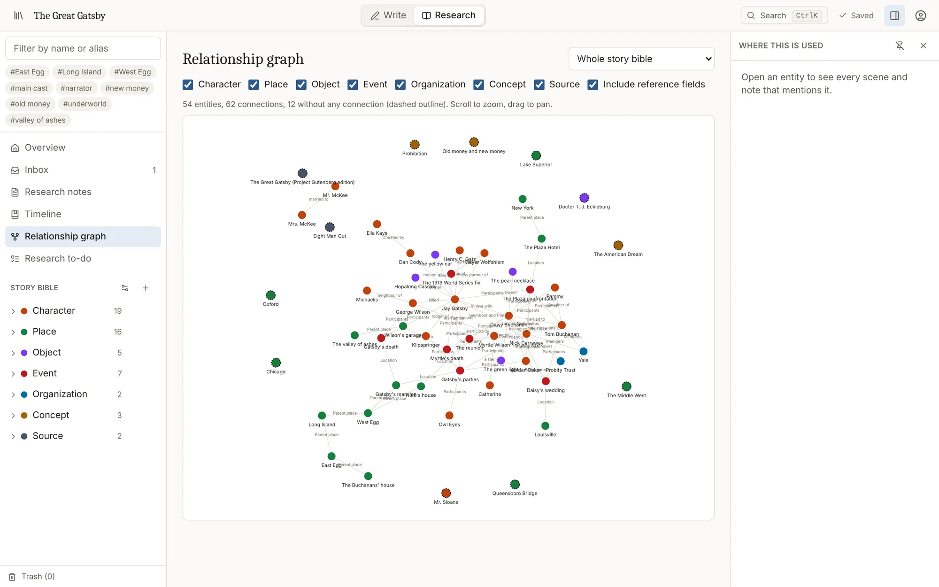This screenshot has height=587, width=939.
Task: Expand the Place category
Action: coord(13,332)
